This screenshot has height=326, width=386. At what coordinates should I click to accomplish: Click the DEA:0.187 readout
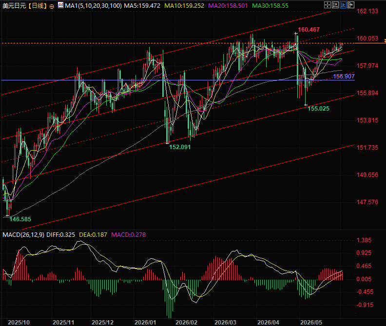click(93, 235)
